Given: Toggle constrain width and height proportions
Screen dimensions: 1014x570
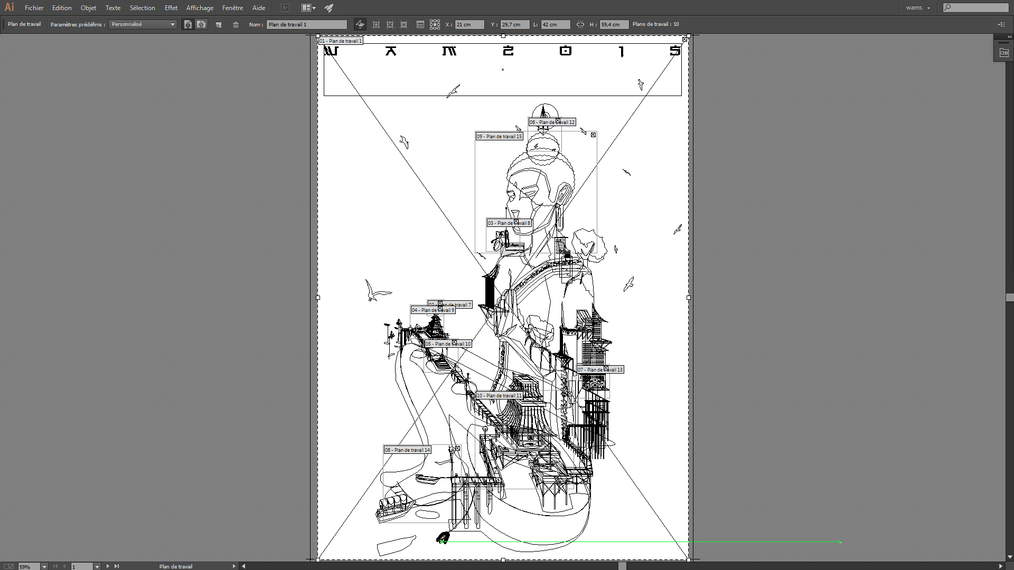Looking at the screenshot, I should (580, 24).
